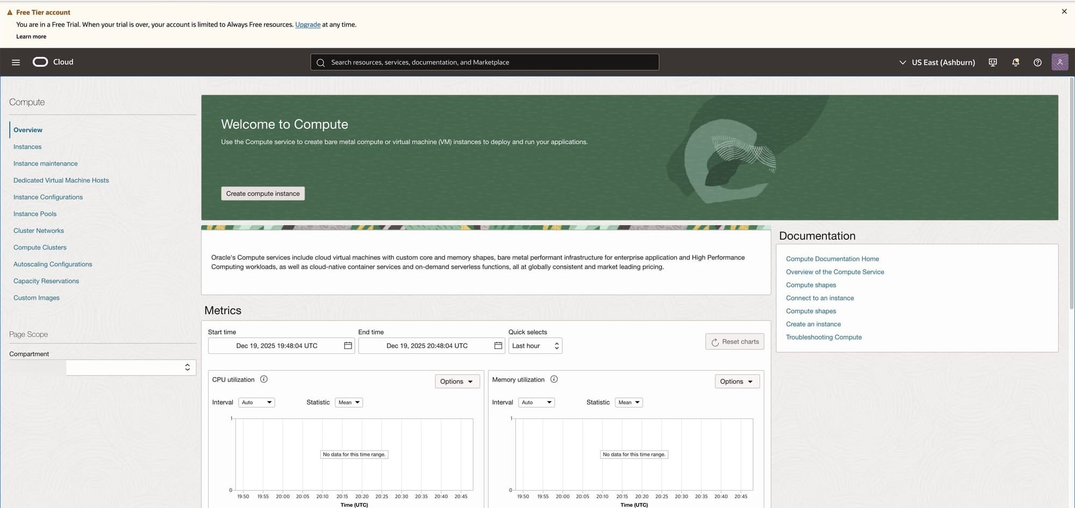Click the Create compute instance button
The width and height of the screenshot is (1075, 508).
[263, 194]
